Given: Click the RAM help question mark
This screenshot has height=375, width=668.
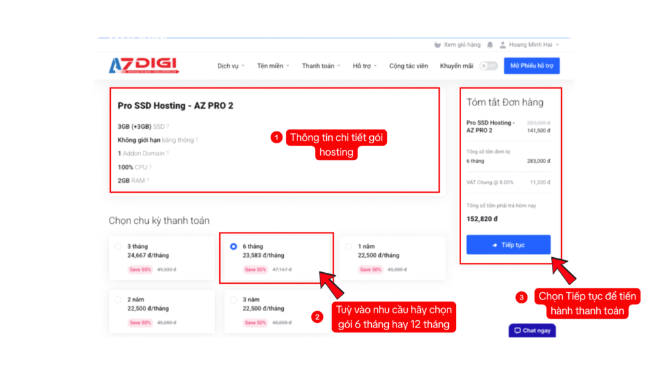Looking at the screenshot, I should (x=147, y=181).
